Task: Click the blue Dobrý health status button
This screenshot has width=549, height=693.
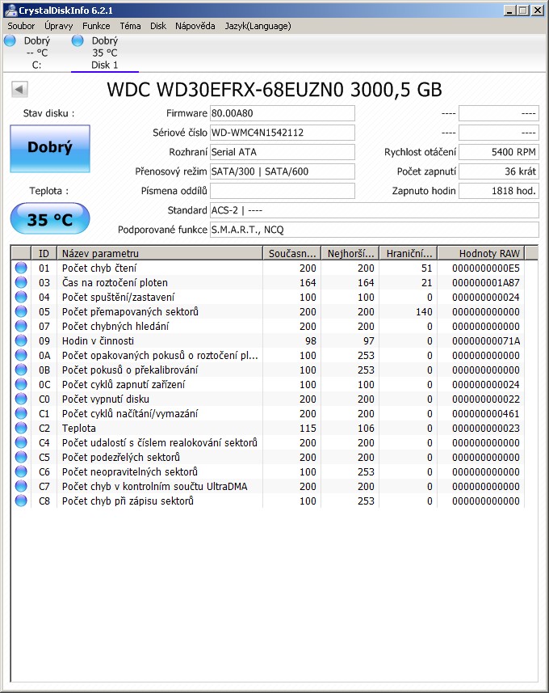Action: coord(50,149)
